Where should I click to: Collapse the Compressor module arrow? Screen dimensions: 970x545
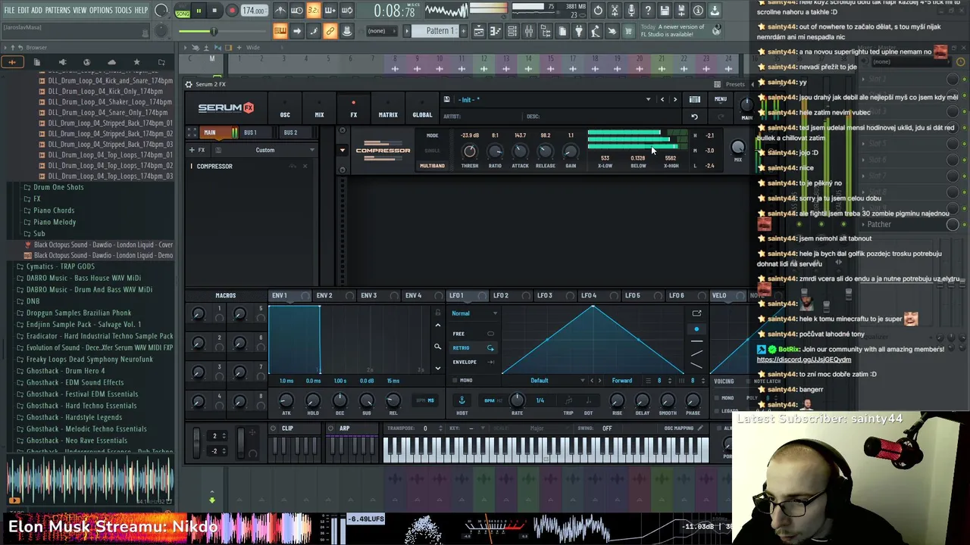coord(342,150)
